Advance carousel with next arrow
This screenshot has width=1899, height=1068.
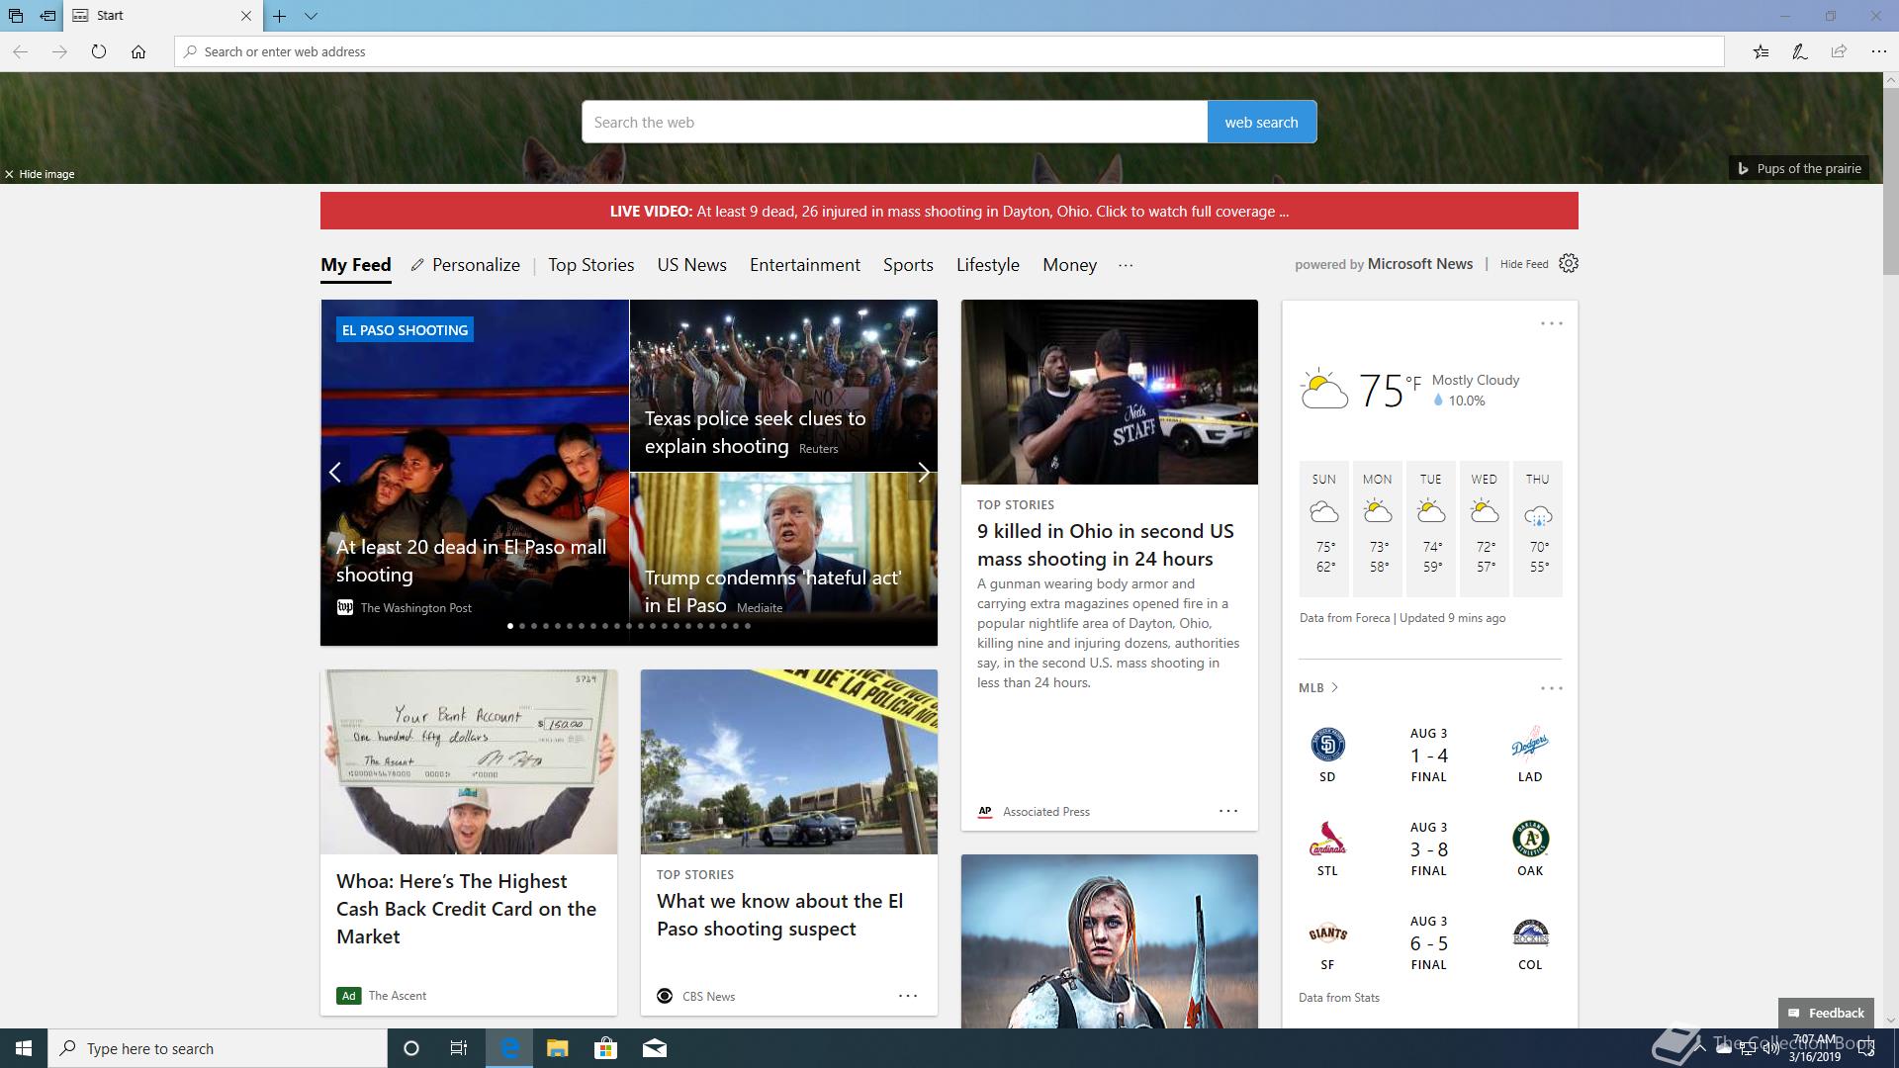(x=923, y=473)
